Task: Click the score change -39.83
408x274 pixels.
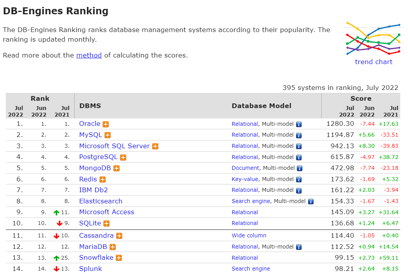Action: (389, 146)
